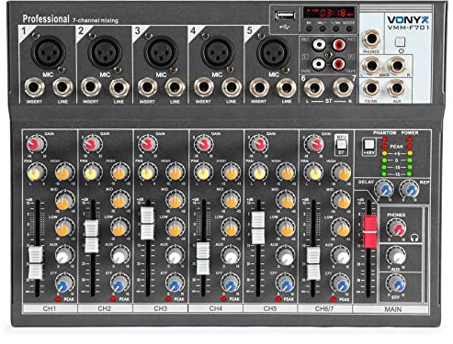Image resolution: width=453 pixels, height=344 pixels.
Task: Grab the CH1 channel fader
Action: pos(36,262)
